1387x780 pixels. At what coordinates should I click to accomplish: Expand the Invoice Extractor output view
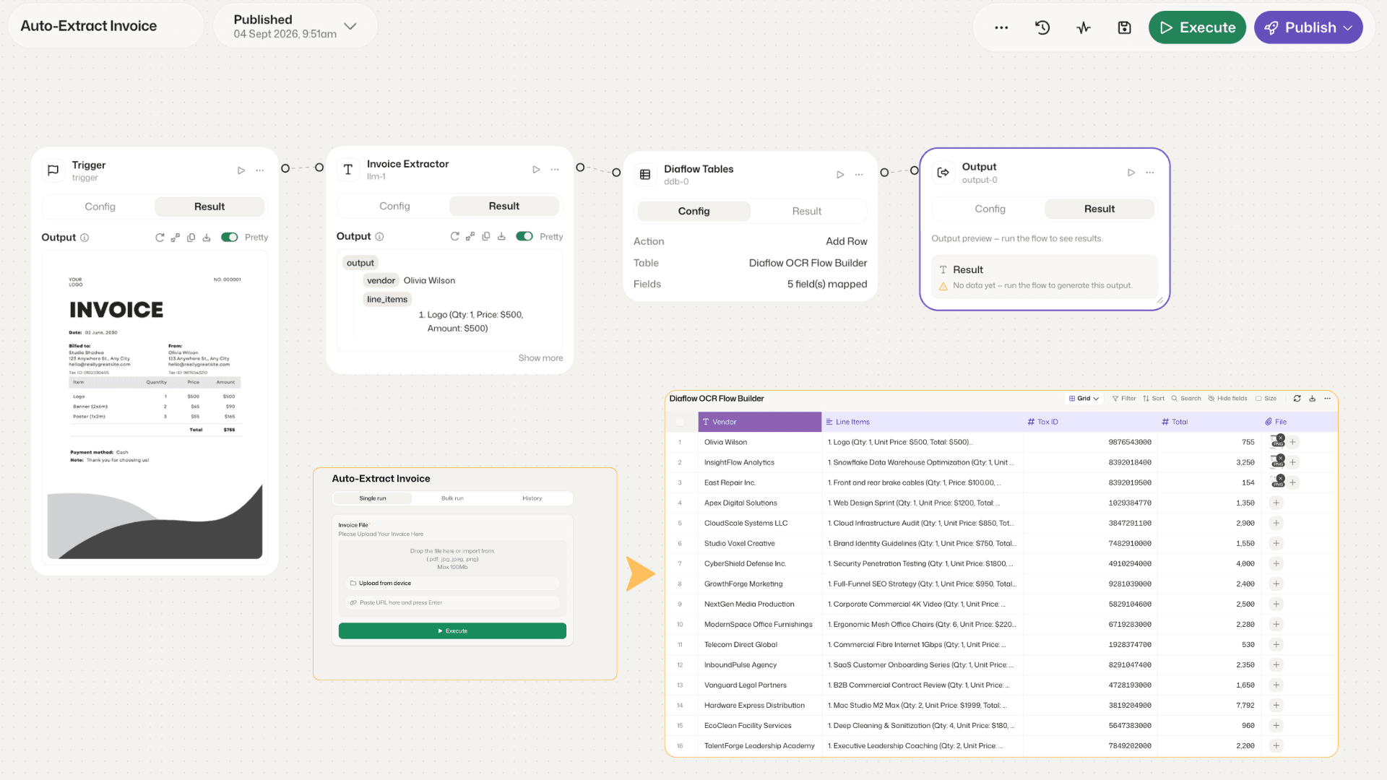470,236
